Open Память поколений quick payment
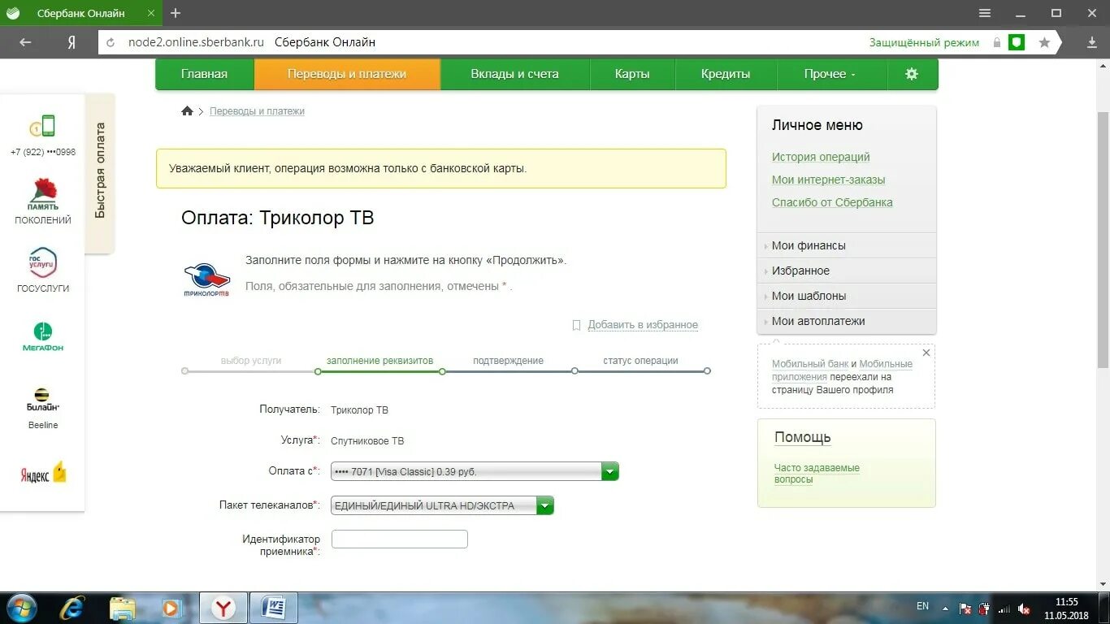Image resolution: width=1110 pixels, height=624 pixels. (x=43, y=195)
